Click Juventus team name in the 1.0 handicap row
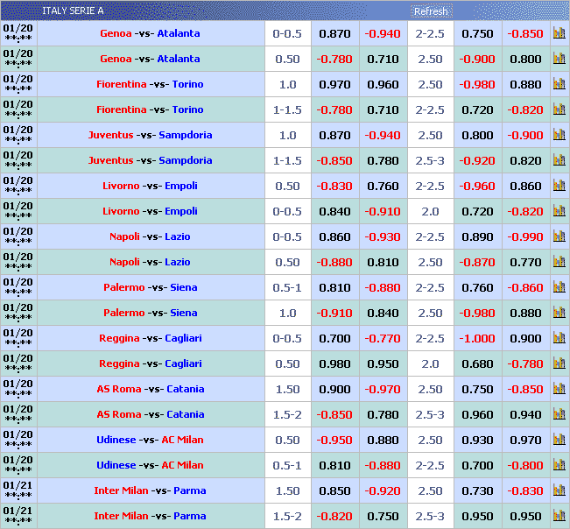570x529 pixels. (x=110, y=136)
